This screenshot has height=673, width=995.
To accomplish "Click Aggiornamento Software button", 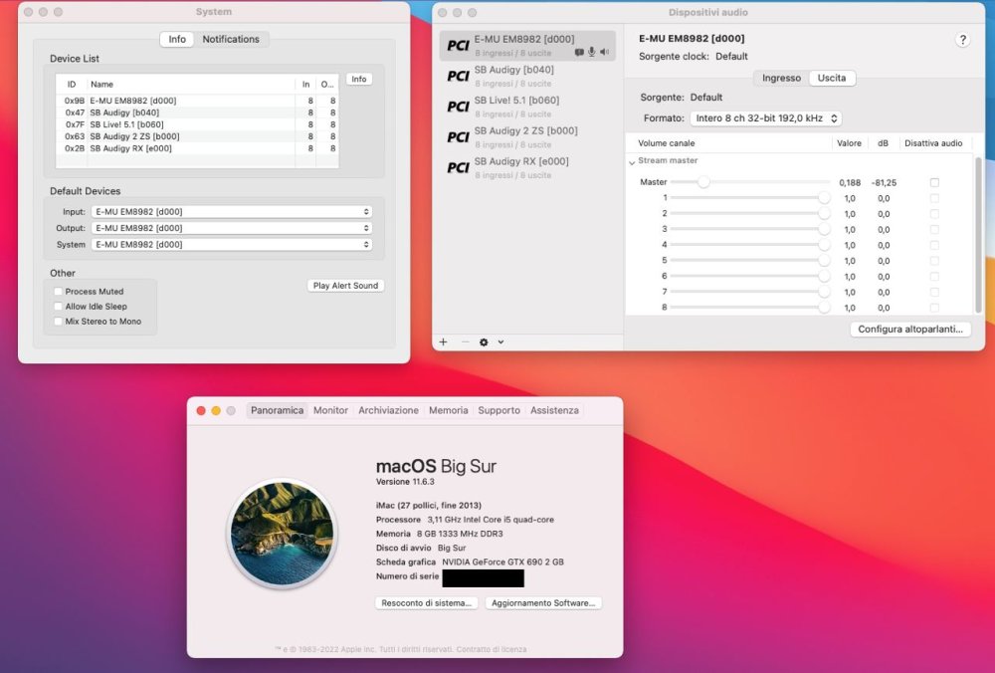I will tap(543, 603).
